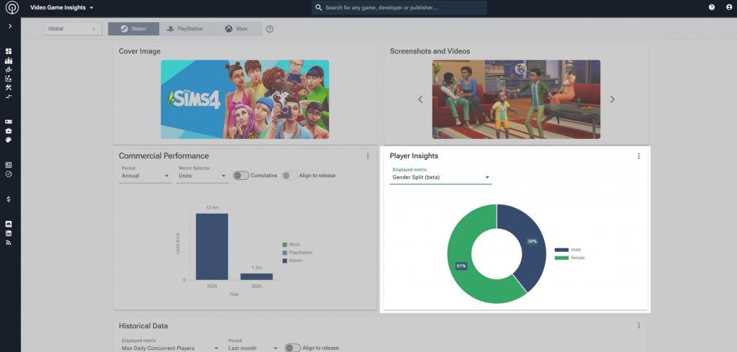Viewport: 737px width, 352px height.
Task: Toggle Align to release in Historical Data
Action: point(292,348)
